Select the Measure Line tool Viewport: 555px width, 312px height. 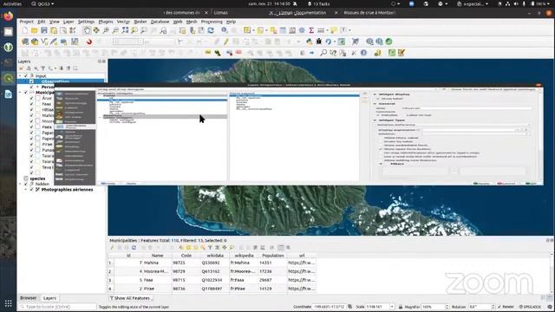pyautogui.click(x=321, y=31)
